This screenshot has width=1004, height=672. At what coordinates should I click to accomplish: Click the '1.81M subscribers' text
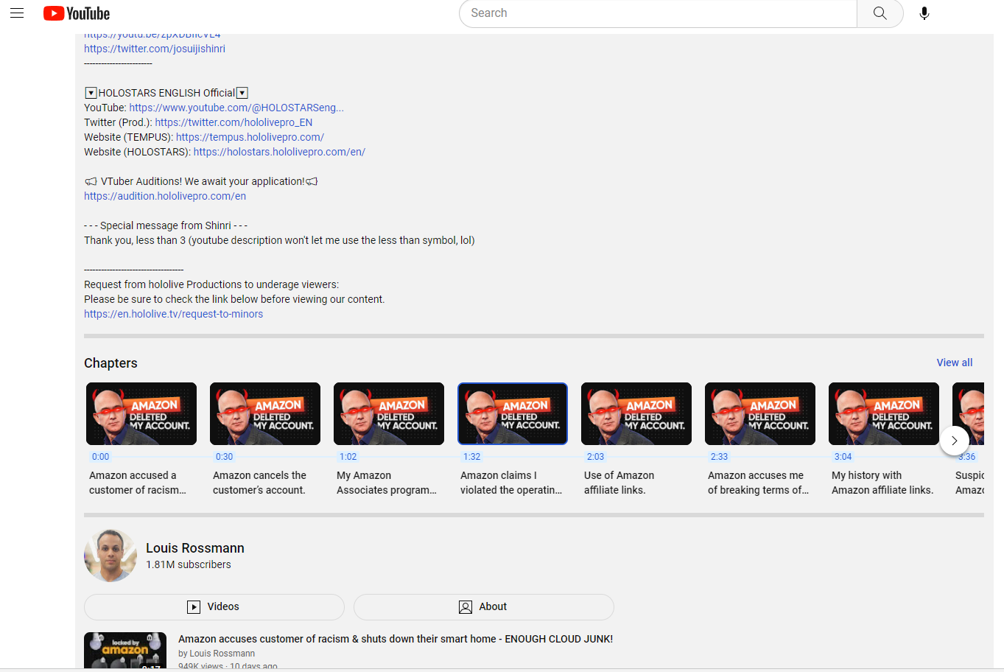tap(189, 564)
